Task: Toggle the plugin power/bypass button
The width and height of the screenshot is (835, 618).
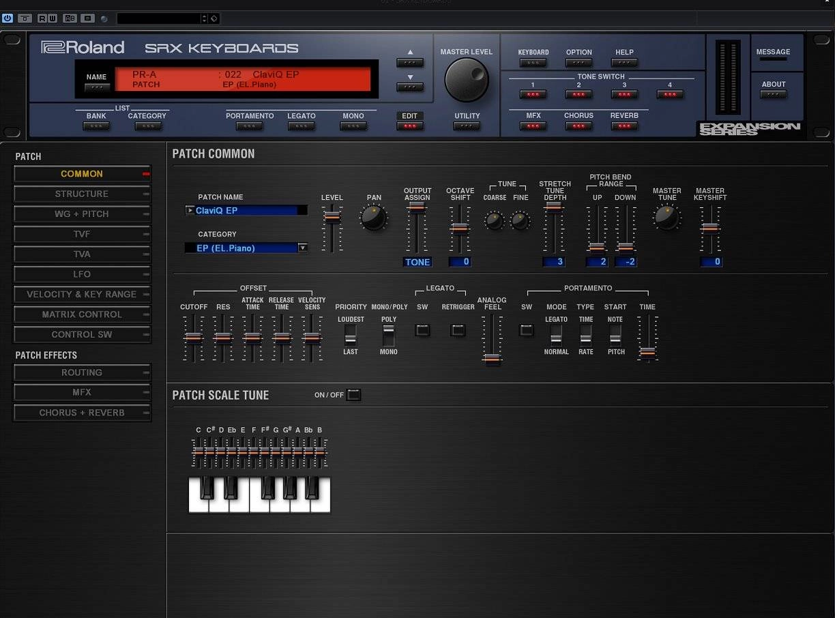Action: 8,18
